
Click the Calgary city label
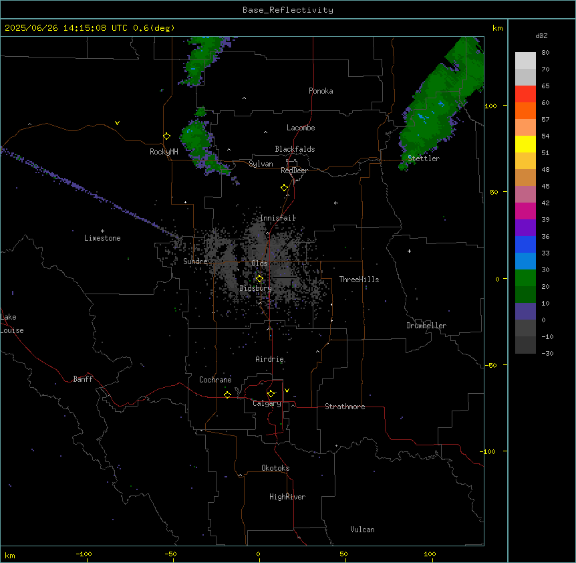pos(267,403)
